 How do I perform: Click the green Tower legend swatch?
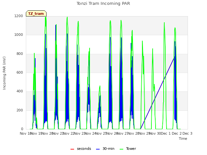click(x=121, y=149)
